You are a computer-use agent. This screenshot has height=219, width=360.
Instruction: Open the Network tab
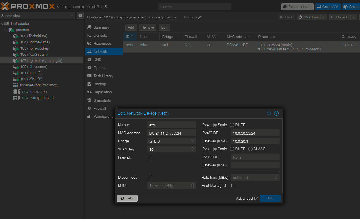104,51
